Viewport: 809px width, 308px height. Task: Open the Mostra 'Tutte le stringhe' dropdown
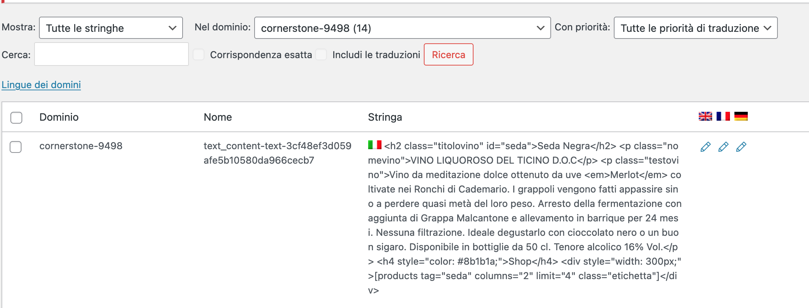(x=111, y=28)
